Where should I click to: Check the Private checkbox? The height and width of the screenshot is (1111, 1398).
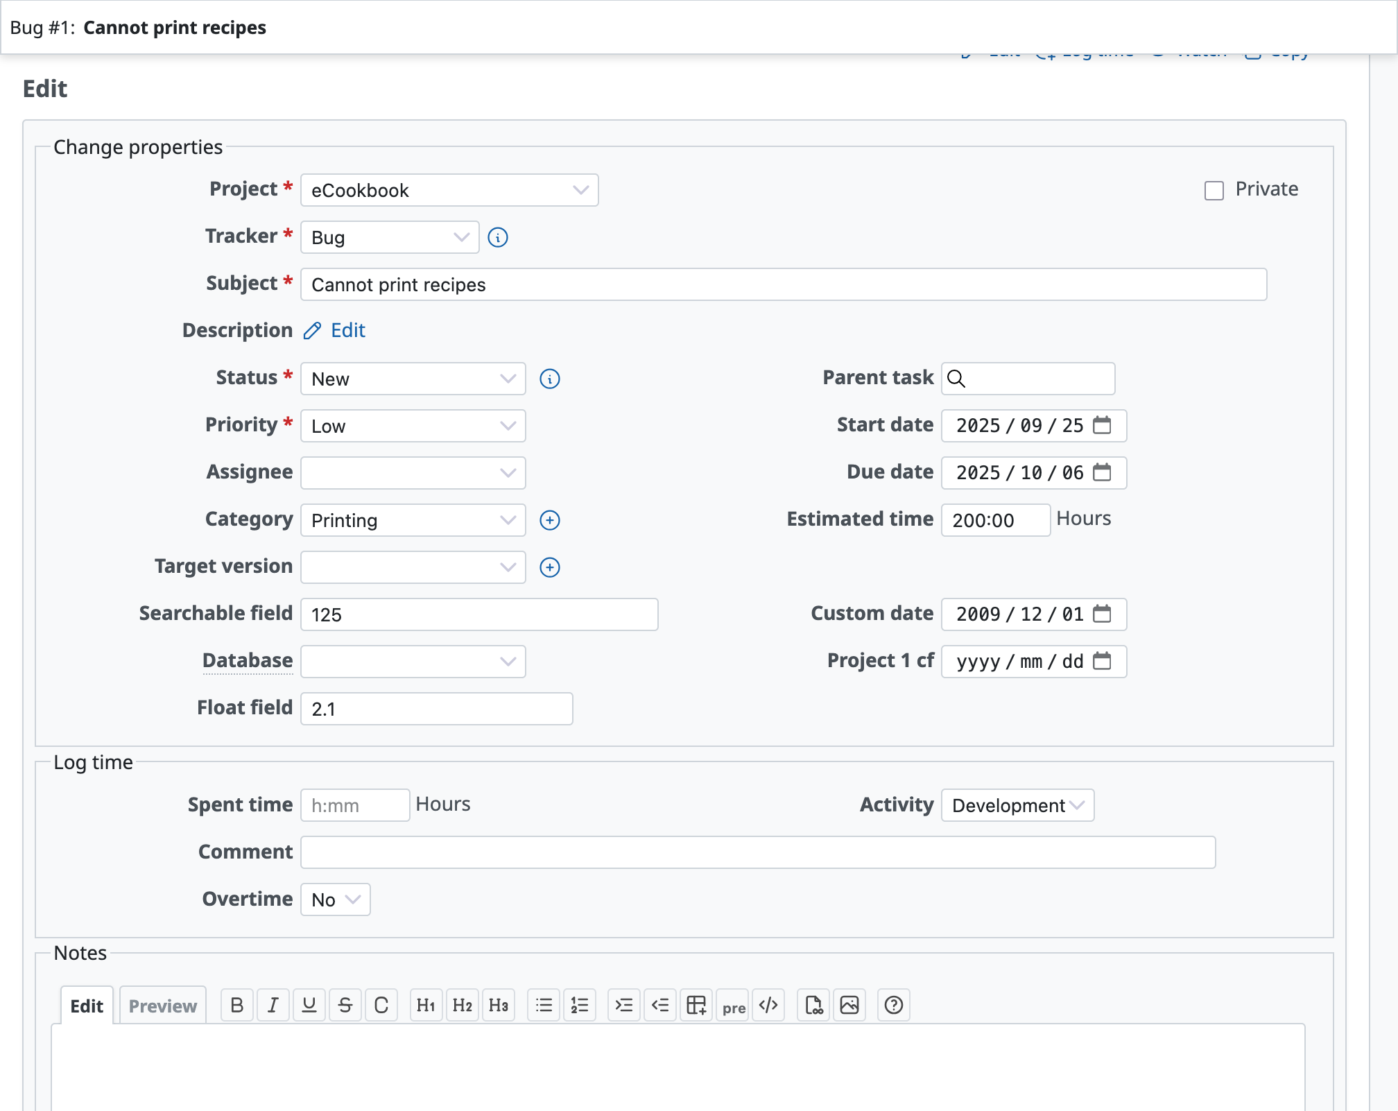click(x=1214, y=191)
